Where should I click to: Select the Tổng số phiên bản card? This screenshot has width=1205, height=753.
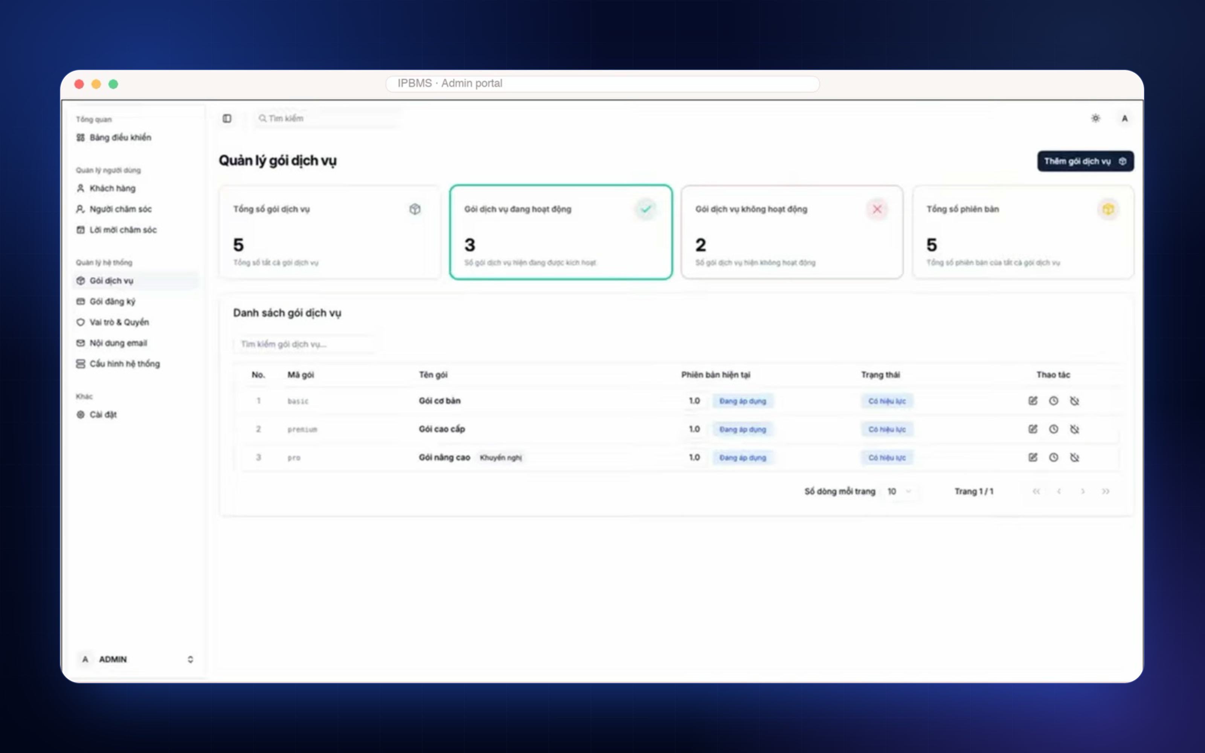click(1023, 232)
